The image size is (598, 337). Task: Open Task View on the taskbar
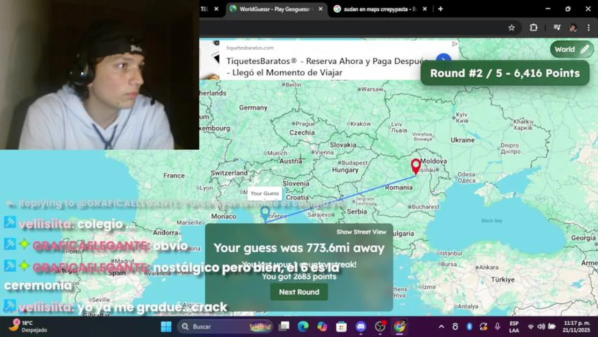284,327
